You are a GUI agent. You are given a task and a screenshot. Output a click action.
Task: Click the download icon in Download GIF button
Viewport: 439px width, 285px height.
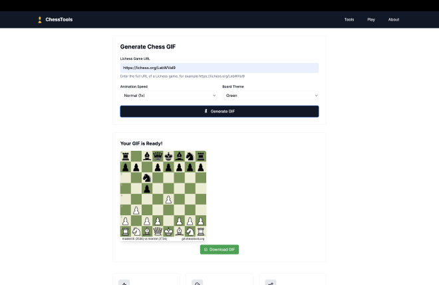click(206, 250)
